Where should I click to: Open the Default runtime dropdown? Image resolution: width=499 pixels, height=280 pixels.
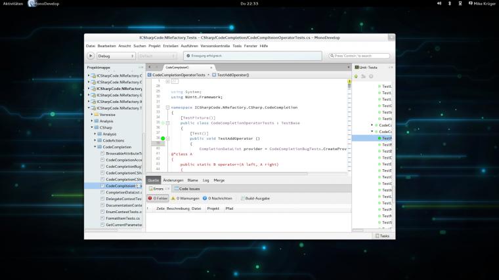(157, 56)
